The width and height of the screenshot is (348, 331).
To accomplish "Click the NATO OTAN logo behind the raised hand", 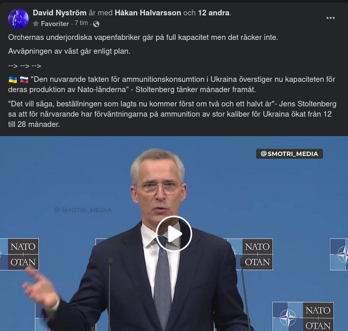I will (x=19, y=254).
